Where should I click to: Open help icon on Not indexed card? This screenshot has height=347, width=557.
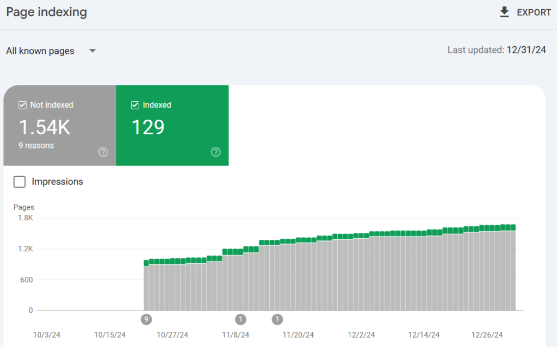point(103,152)
